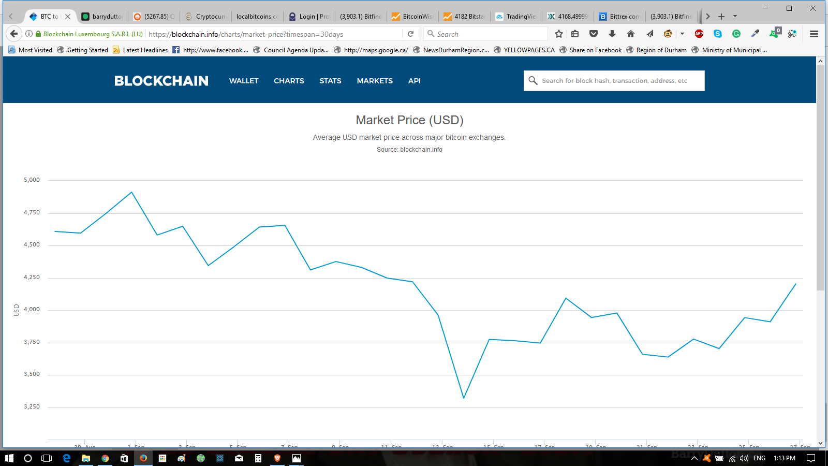The image size is (828, 466).
Task: Switch to the (5267.85) tab
Action: click(x=154, y=17)
